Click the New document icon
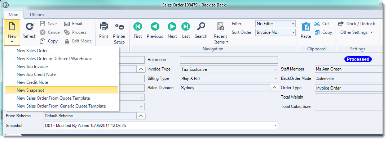Screen dimensions: 388x141 12,26
